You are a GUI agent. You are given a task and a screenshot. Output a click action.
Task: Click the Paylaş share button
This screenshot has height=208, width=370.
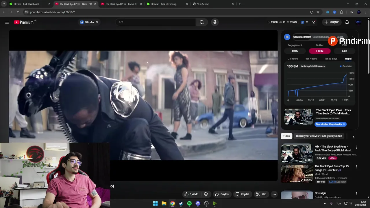pyautogui.click(x=222, y=194)
